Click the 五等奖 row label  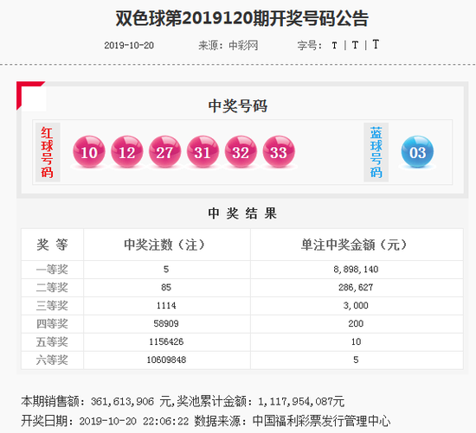coord(52,342)
